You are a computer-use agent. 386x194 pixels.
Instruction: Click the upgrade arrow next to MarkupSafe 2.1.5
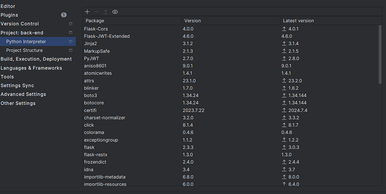tap(284, 51)
